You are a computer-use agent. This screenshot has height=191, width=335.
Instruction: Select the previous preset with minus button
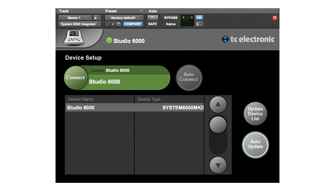107,24
